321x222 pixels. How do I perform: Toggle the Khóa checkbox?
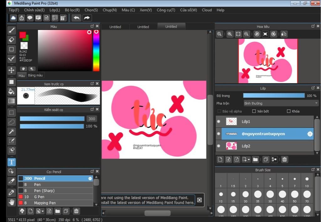coord(289,111)
